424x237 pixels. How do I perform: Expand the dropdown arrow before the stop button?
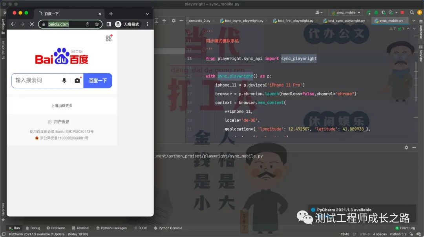click(397, 13)
